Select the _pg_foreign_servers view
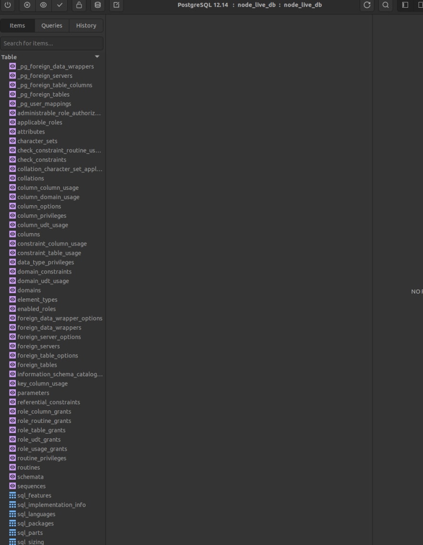Image resolution: width=423 pixels, height=545 pixels. [45, 76]
